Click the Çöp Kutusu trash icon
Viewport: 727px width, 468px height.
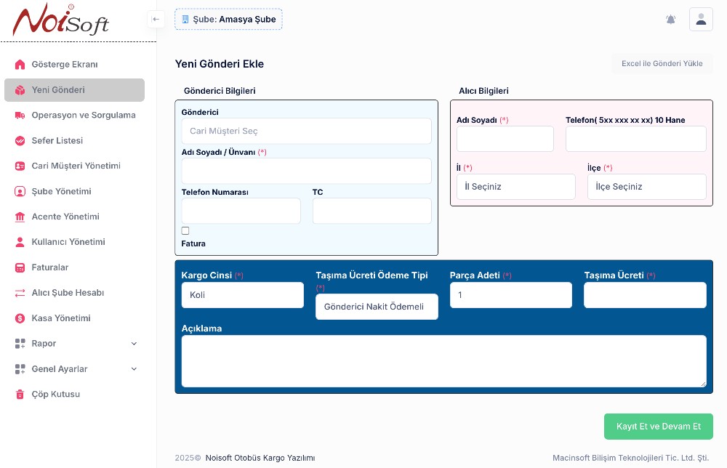tap(20, 395)
